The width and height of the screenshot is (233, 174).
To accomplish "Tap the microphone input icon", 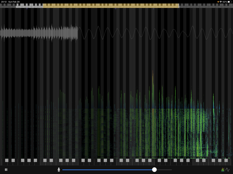I will 59,170.
